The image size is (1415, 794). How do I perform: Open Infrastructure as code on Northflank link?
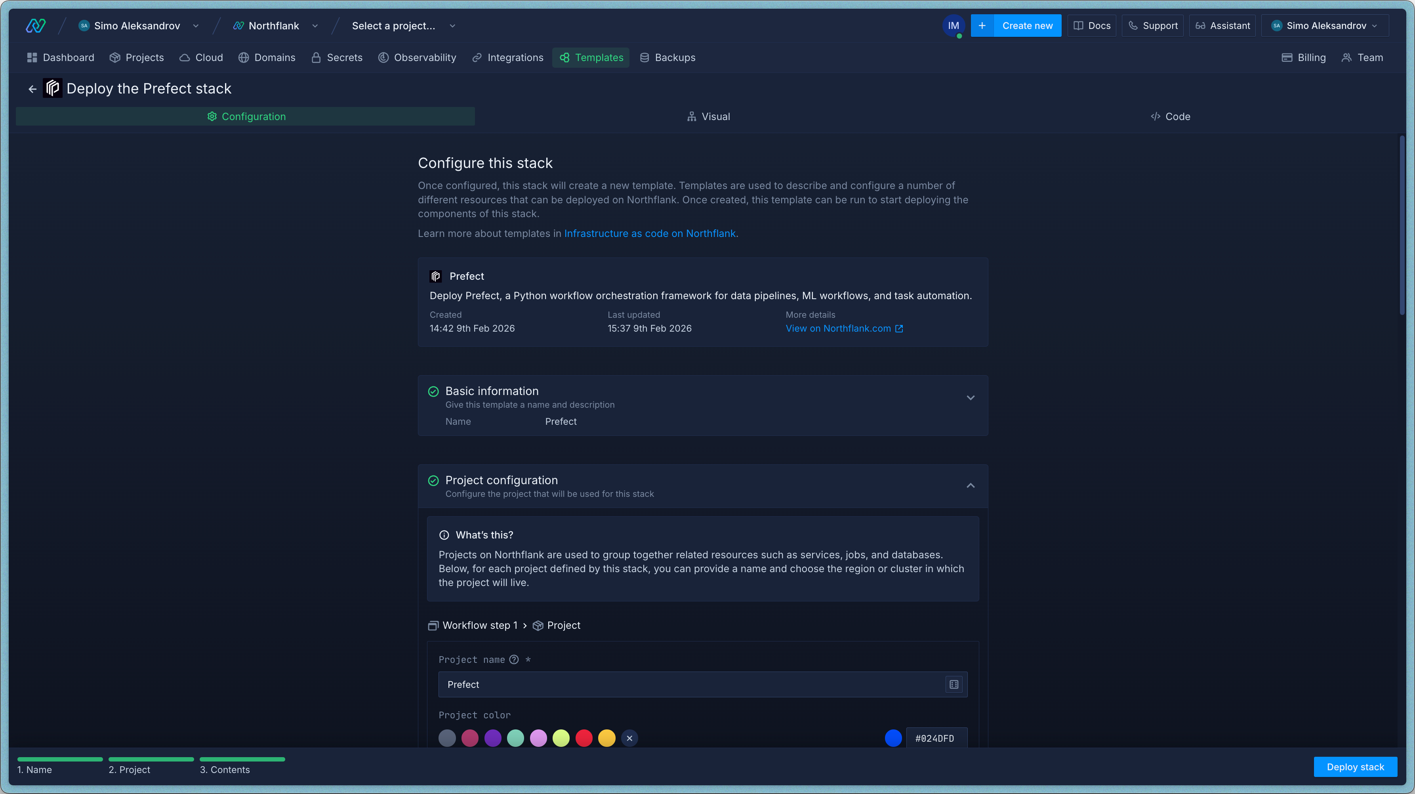click(x=650, y=233)
